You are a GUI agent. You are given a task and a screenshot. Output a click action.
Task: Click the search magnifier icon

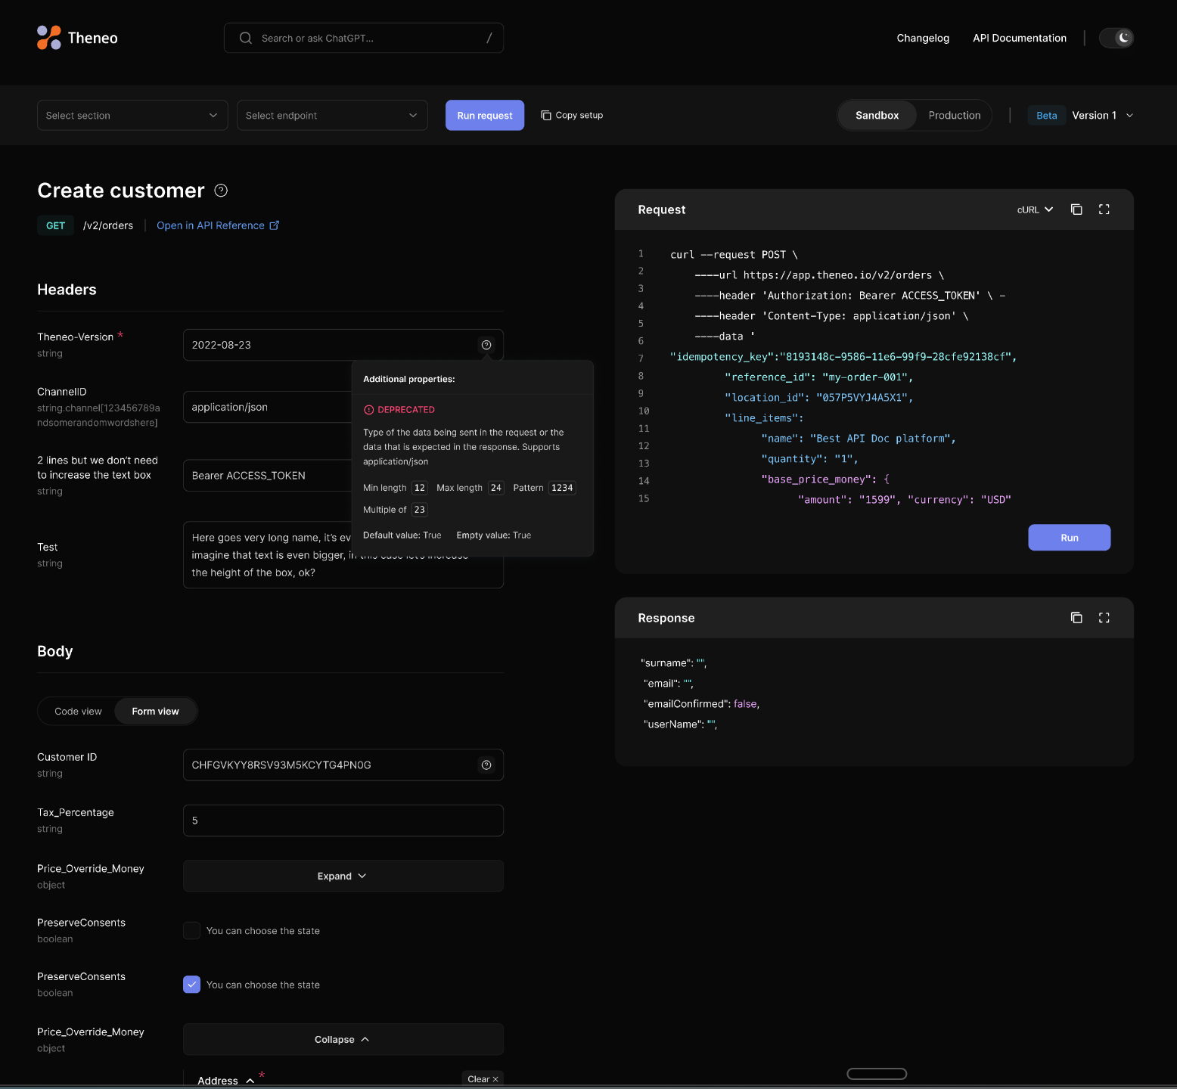(246, 38)
